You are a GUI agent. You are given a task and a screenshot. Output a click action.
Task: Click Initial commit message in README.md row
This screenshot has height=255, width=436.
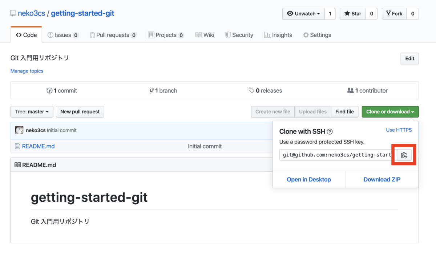point(205,146)
